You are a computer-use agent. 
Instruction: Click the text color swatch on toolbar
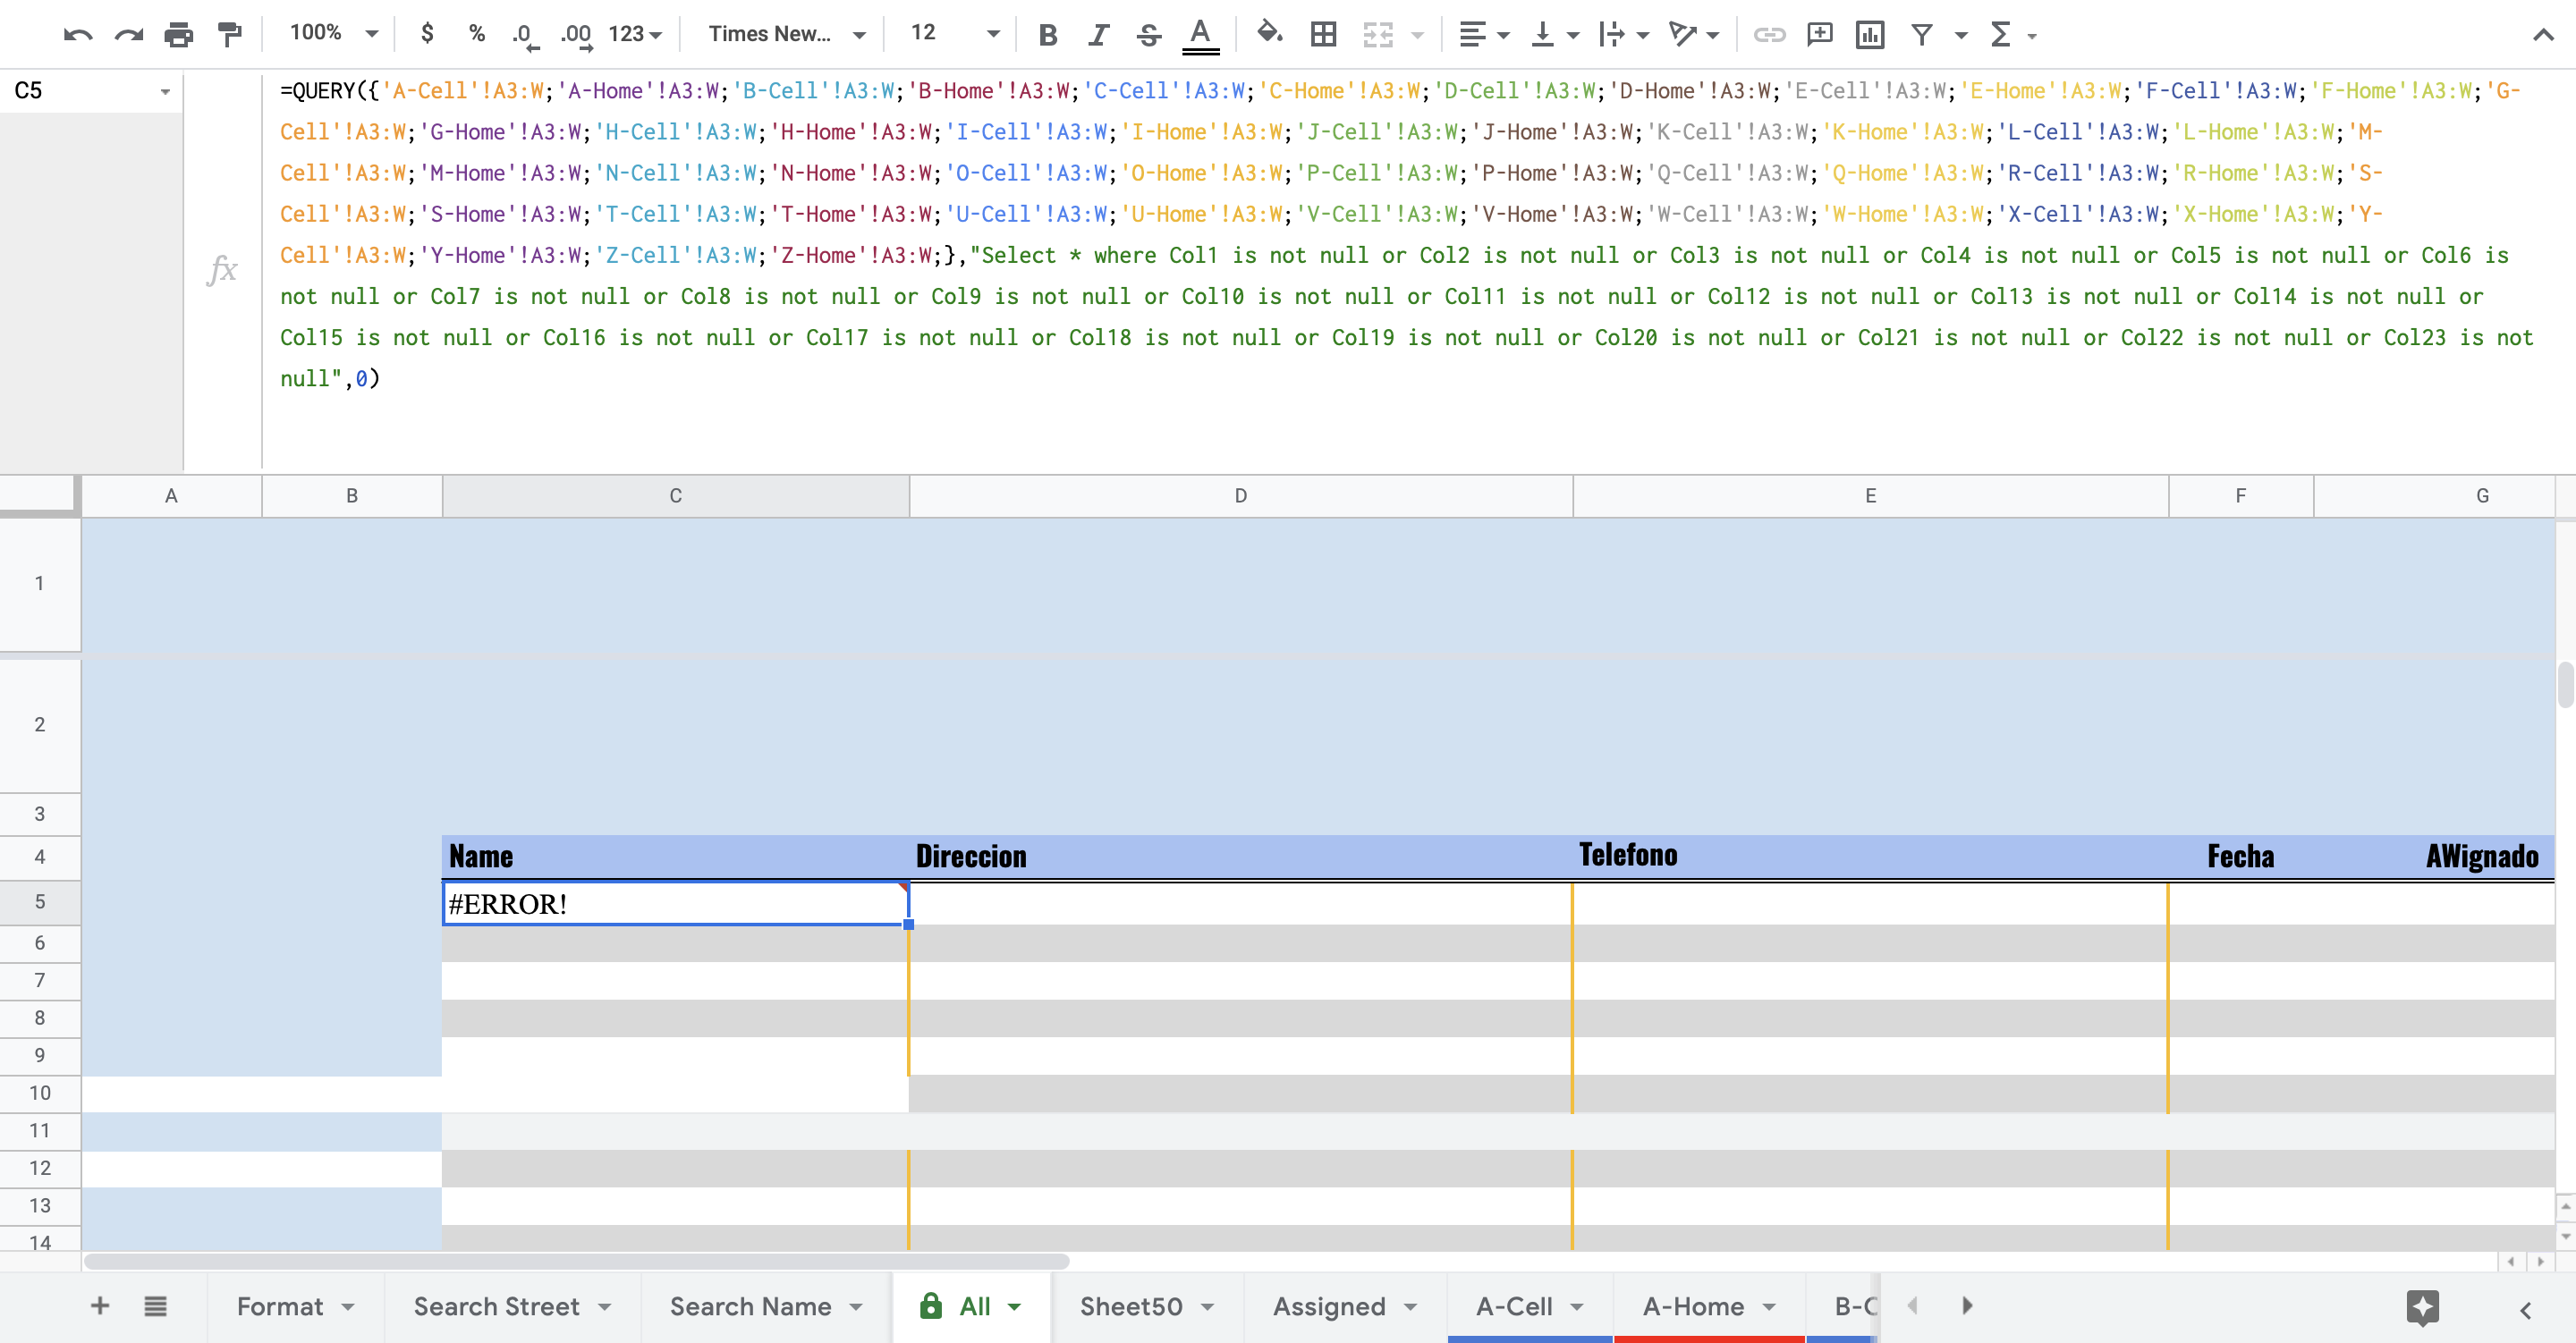(x=1201, y=34)
